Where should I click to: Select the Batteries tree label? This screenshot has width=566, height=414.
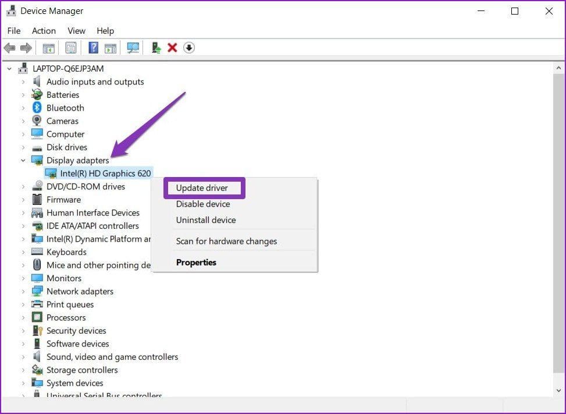point(63,95)
